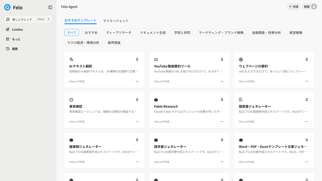
Task: Open more options on 議事録ジェネレーター card
Action: point(137,162)
